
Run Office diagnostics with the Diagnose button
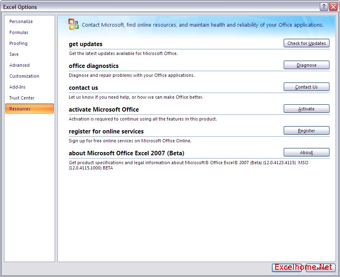click(306, 65)
